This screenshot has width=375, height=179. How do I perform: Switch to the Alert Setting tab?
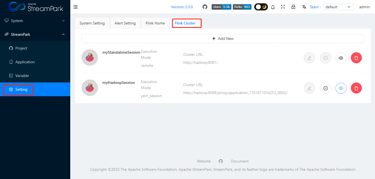tap(125, 23)
